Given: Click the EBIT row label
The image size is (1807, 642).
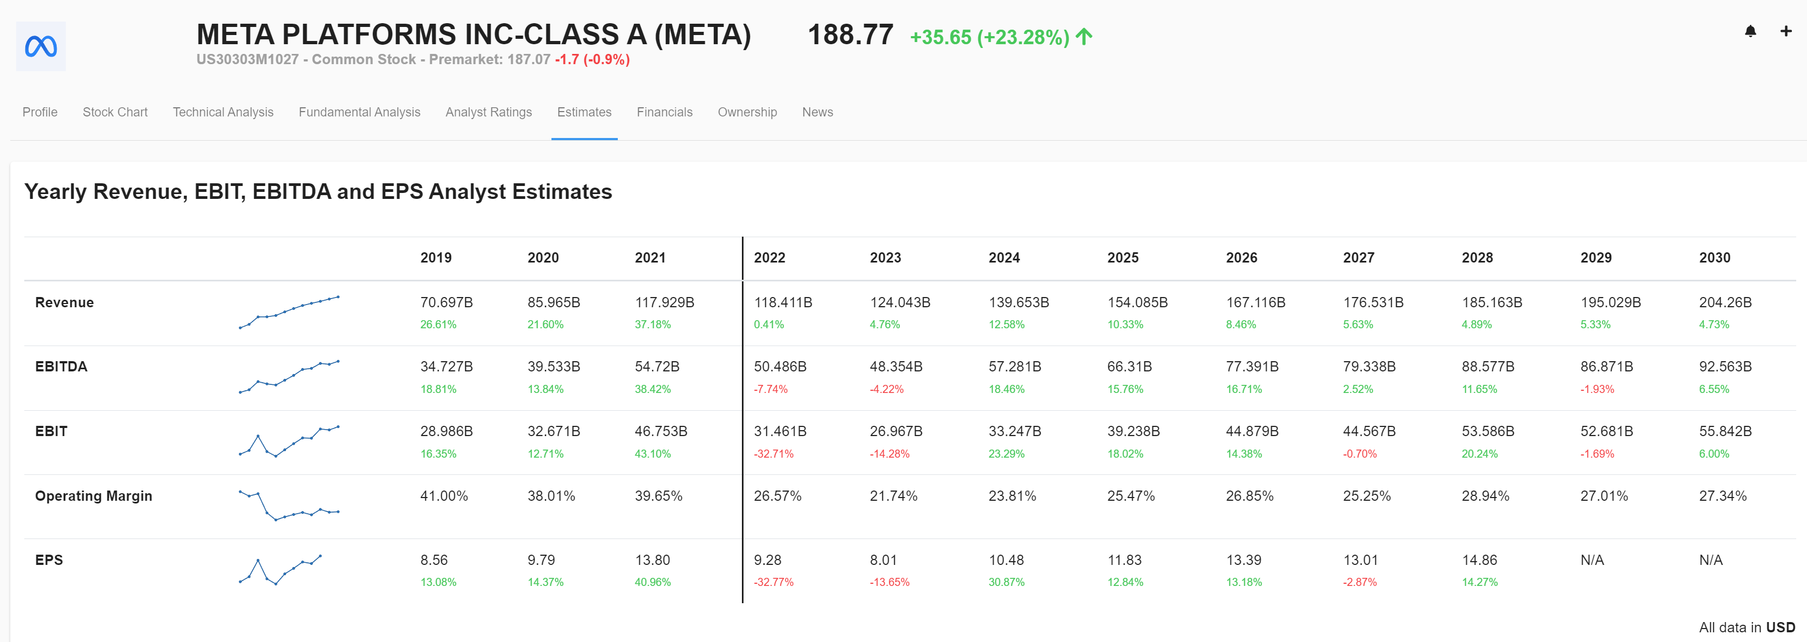Looking at the screenshot, I should [x=51, y=431].
